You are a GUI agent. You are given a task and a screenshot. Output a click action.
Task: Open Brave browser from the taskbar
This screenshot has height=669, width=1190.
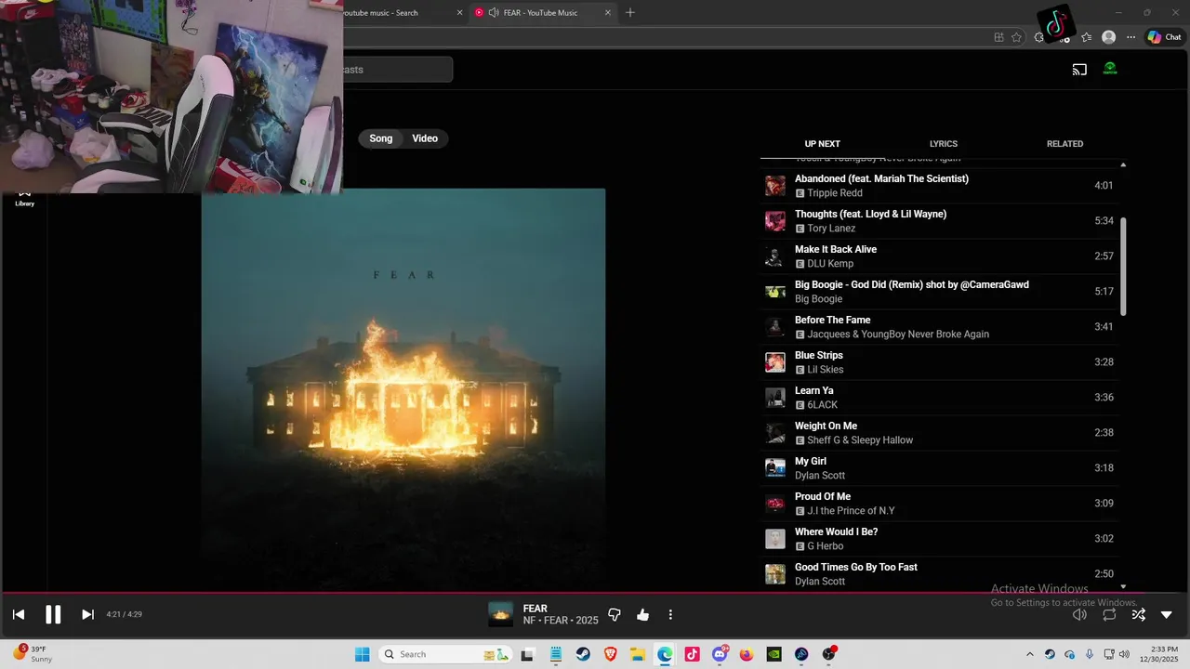click(x=611, y=654)
